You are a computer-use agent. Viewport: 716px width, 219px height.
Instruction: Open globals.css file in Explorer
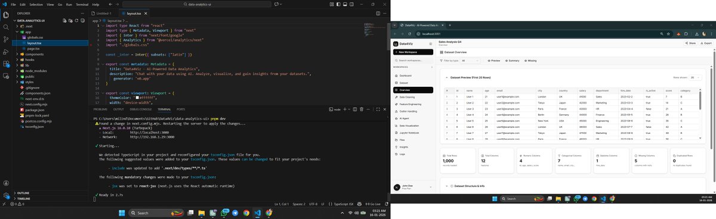click(x=35, y=37)
